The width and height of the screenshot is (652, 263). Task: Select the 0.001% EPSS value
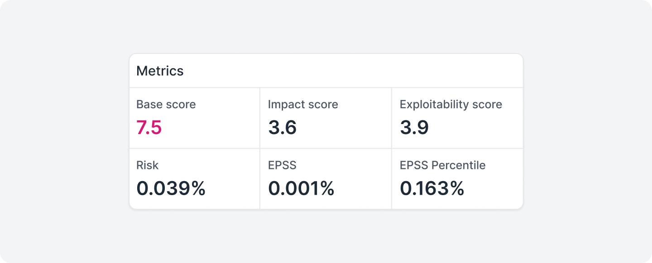coord(301,188)
